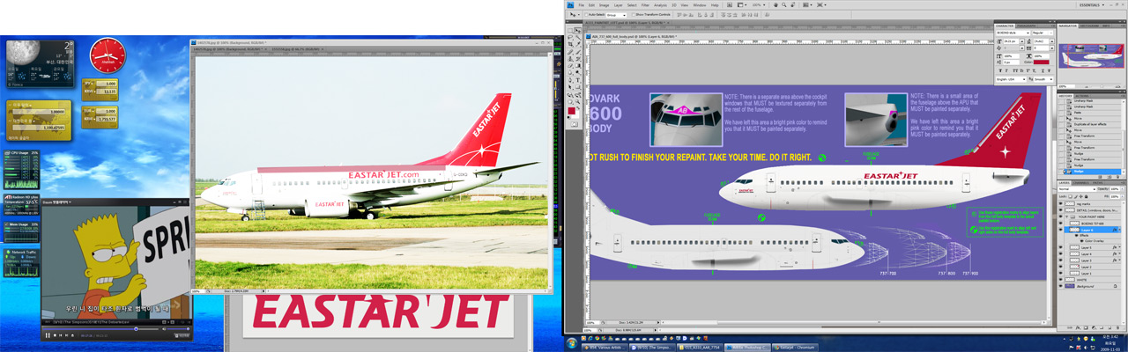
Task: Open the Window menu
Action: click(700, 4)
